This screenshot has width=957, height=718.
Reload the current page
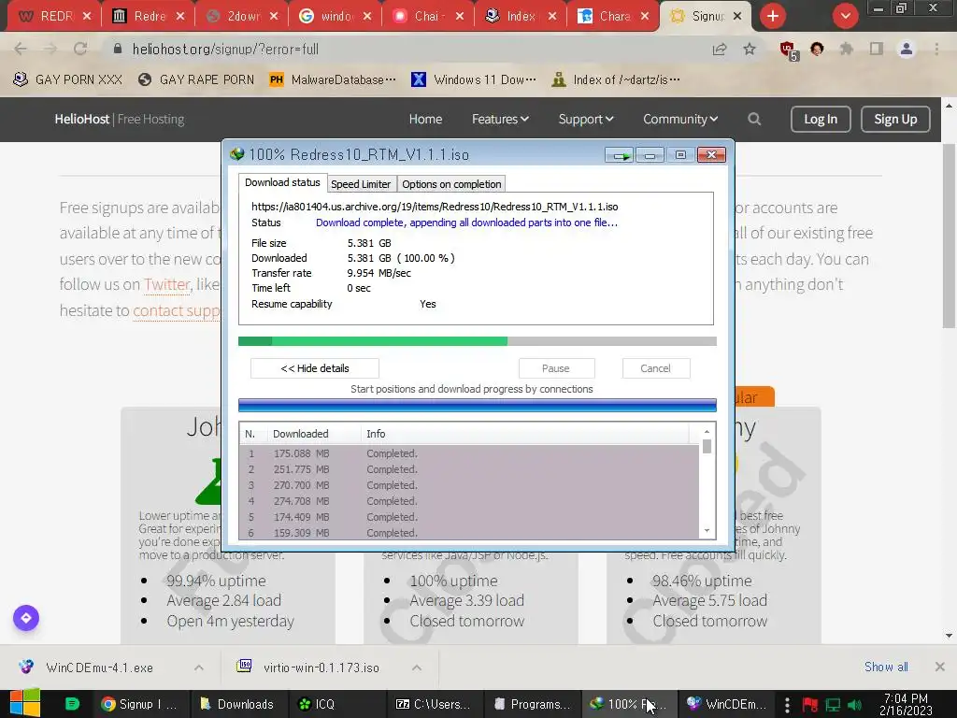80,49
